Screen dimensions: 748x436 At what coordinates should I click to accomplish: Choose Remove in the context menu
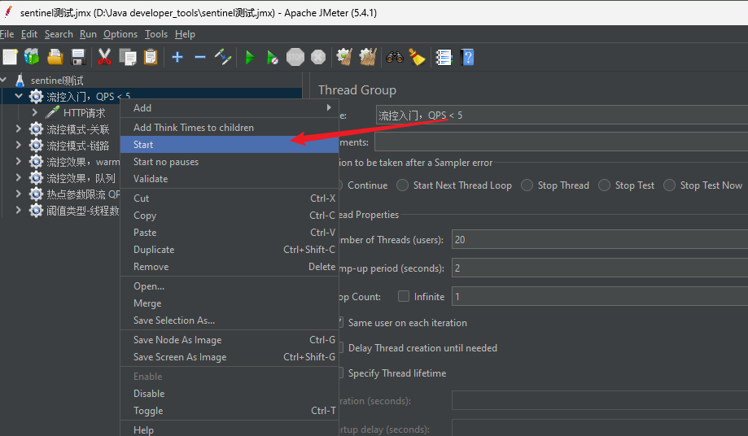click(x=230, y=267)
